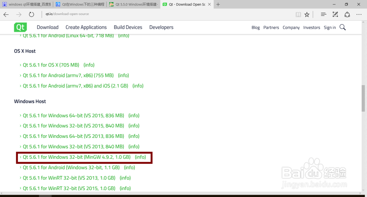Download Qt 5.6.1 Windows 64-bit VS 2013
Viewport: 367px width, 197px height.
point(73,136)
